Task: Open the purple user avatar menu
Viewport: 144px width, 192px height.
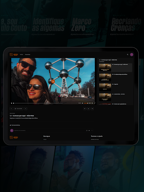Action: coord(132,55)
